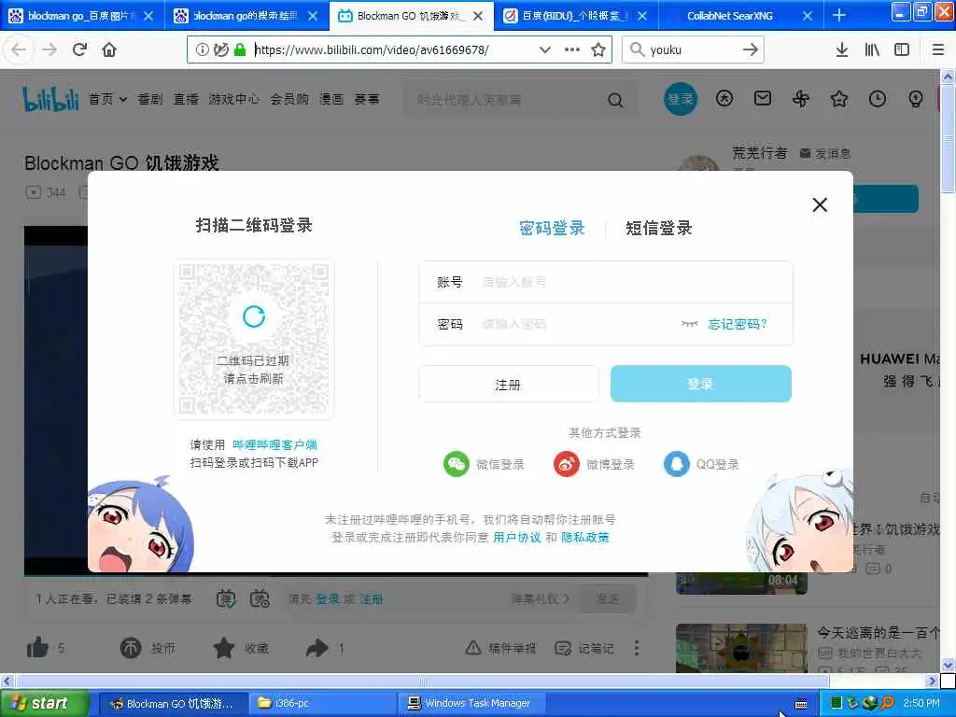
Task: Click the round login avatar button
Action: (x=681, y=99)
